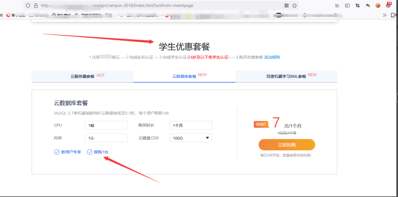This screenshot has height=197, width=398.
Task: Toggle the sidebar view icon
Action: (x=348, y=6)
